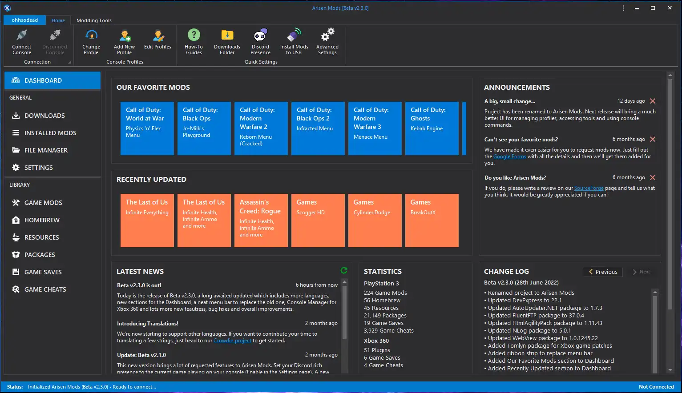Image resolution: width=682 pixels, height=393 pixels.
Task: Click the 'Update: Beta v2.1.0' headline
Action: point(141,355)
